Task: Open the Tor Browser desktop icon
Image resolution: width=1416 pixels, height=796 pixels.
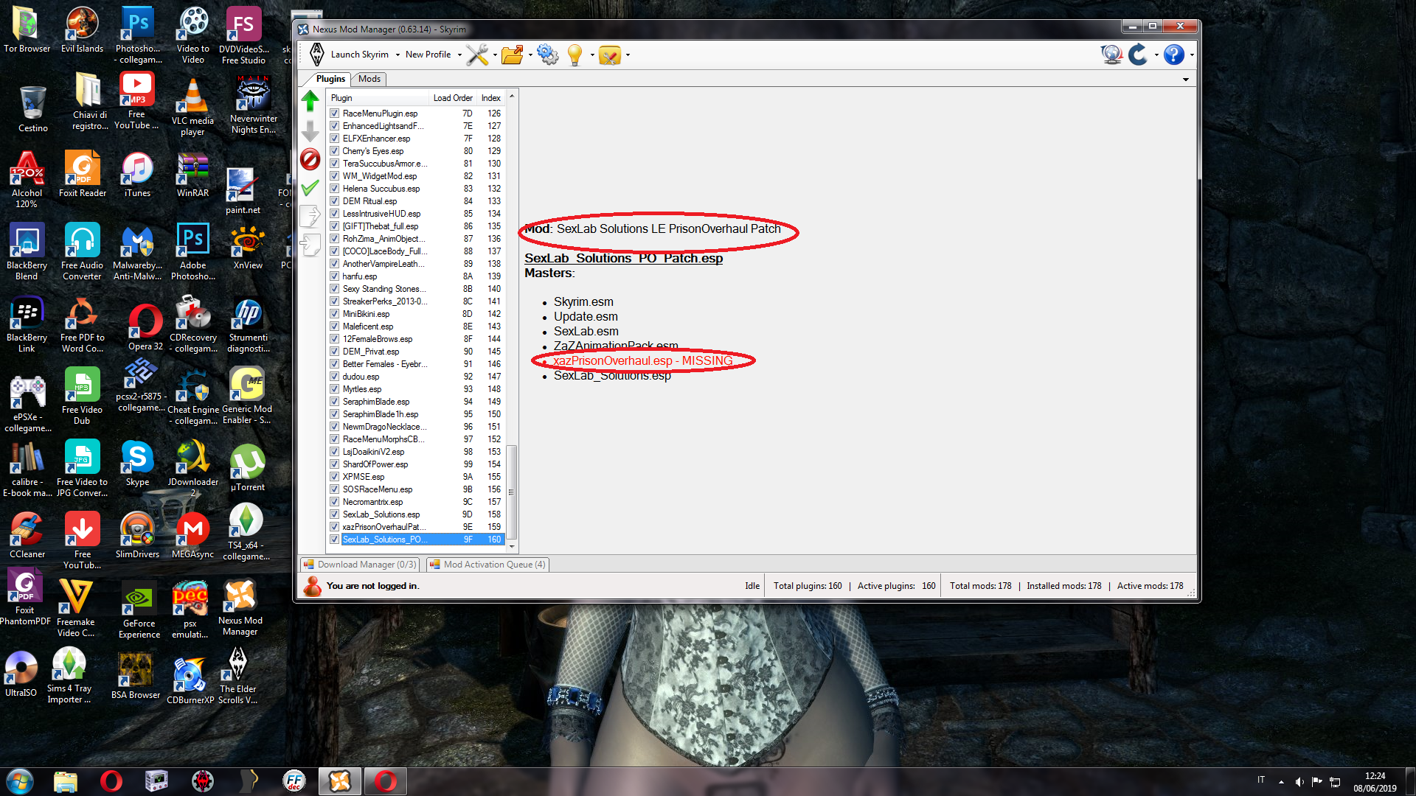Action: click(27, 30)
